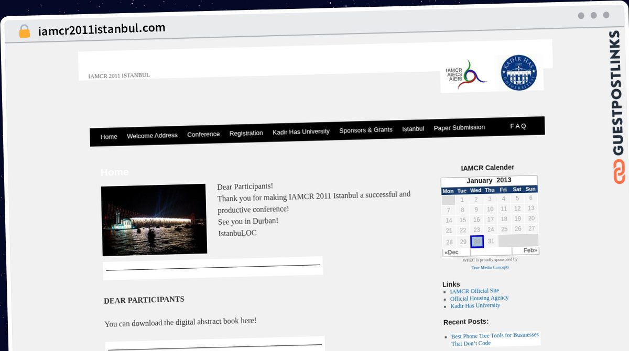629x351 pixels.
Task: Open the IAMCR Official Site link
Action: [x=474, y=291]
